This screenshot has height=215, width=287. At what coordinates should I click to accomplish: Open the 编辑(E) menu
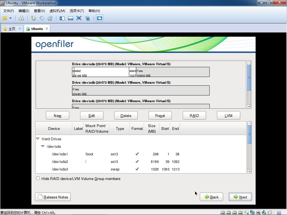pos(24,11)
